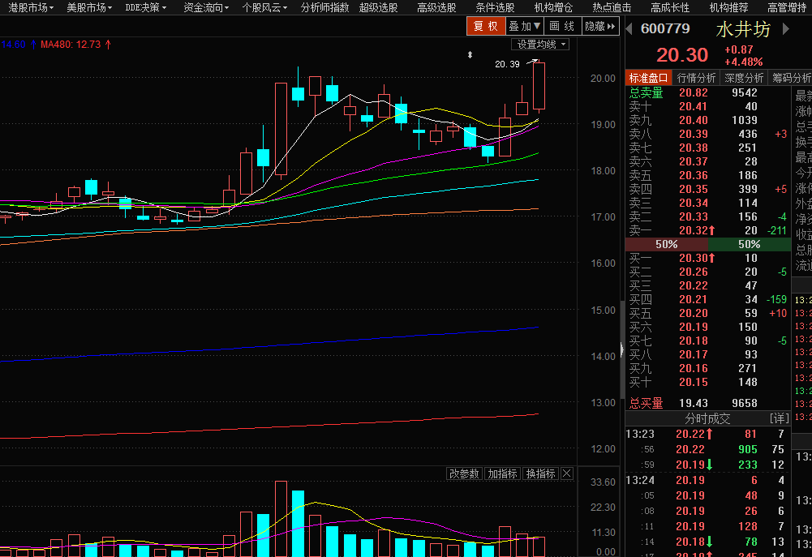Click the 换指标 button
Screen dimensions: 812x557
tap(540, 473)
